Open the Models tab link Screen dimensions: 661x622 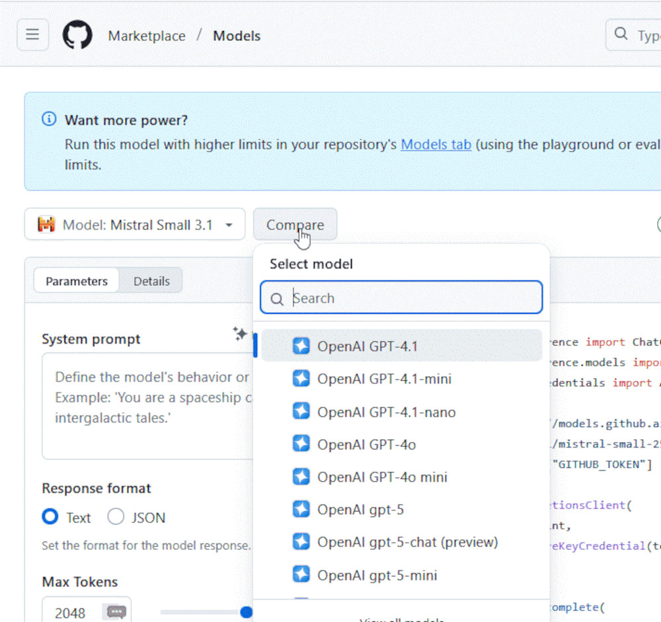(436, 144)
